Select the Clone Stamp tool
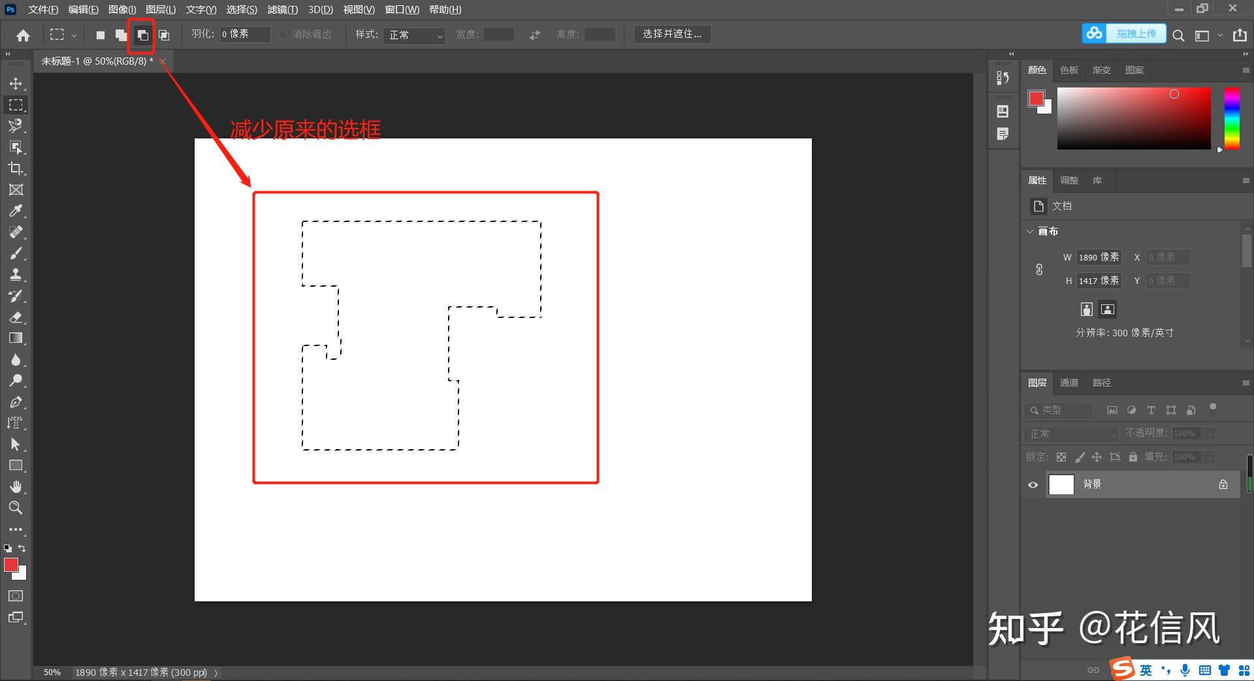 tap(16, 274)
